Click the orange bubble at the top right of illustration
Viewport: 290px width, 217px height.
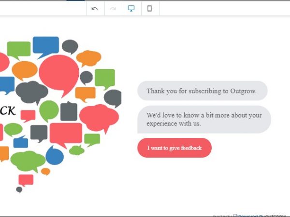click(x=88, y=58)
